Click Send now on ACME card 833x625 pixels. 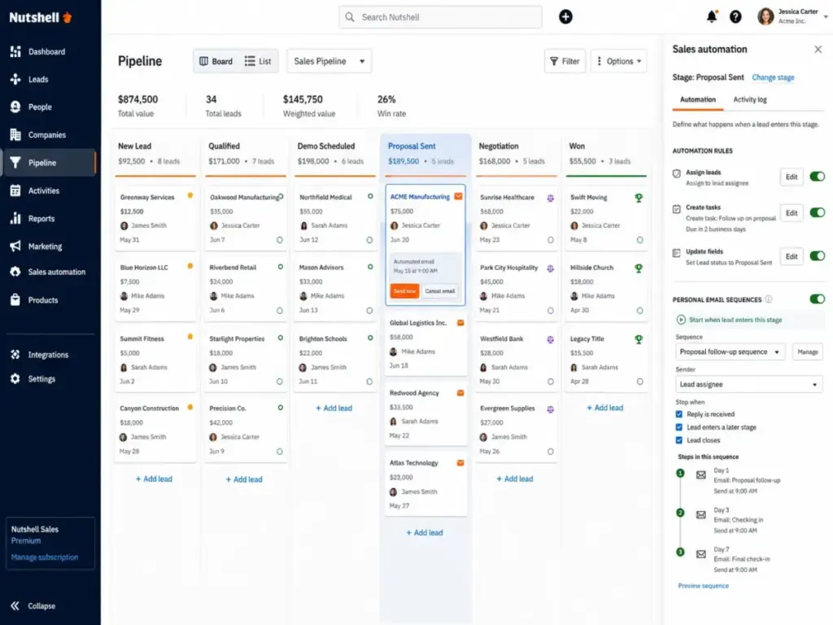tap(405, 291)
